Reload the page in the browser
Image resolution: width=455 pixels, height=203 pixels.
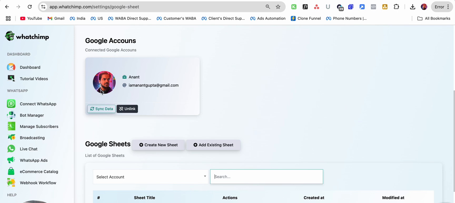tap(30, 7)
